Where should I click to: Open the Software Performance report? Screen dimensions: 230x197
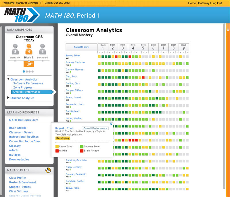(x=28, y=83)
